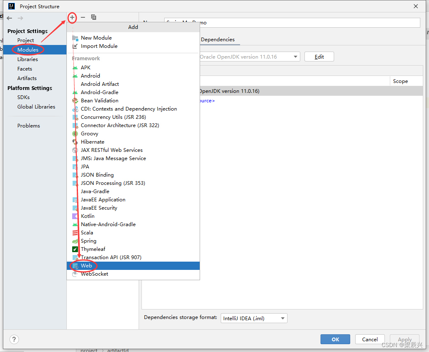Click the Native-Android-Gradle robot icon
The height and width of the screenshot is (352, 429).
point(75,224)
